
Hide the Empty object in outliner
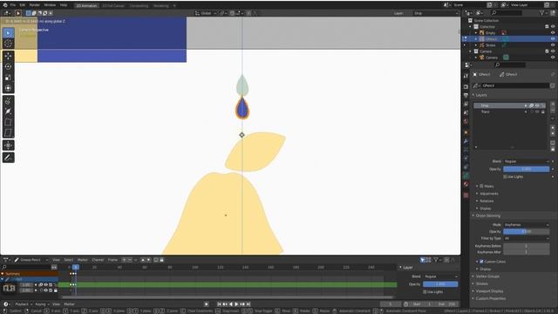point(553,33)
